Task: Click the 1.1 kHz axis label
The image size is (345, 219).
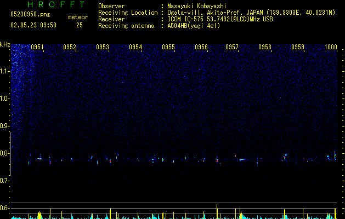Action: (4, 71)
